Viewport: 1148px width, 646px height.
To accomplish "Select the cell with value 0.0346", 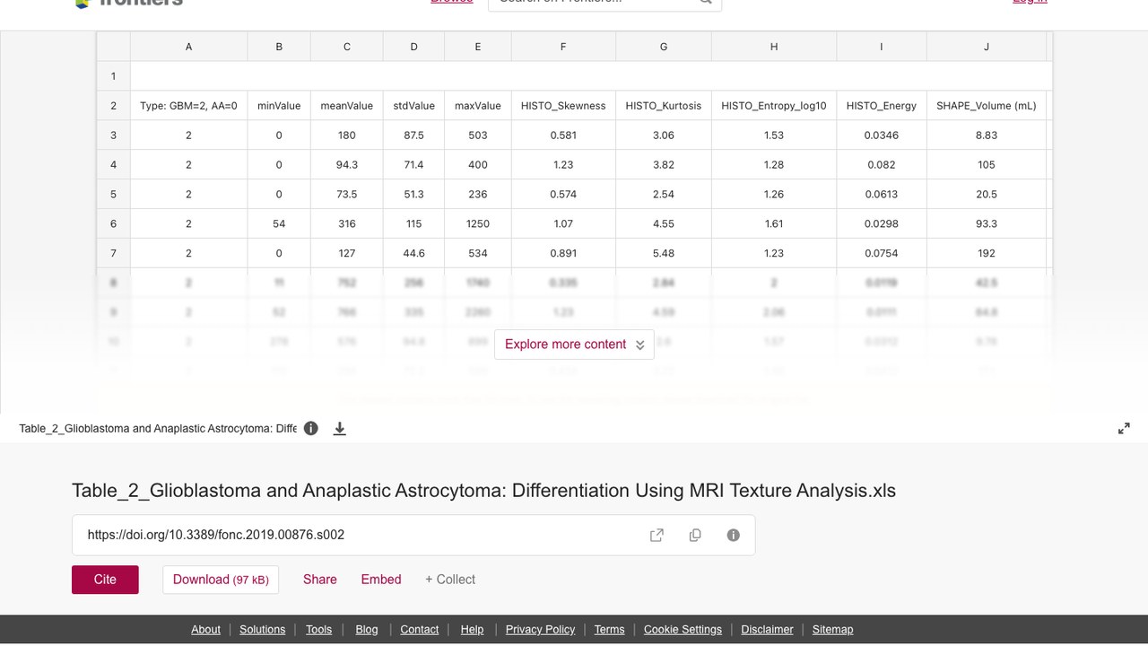I will [x=882, y=135].
